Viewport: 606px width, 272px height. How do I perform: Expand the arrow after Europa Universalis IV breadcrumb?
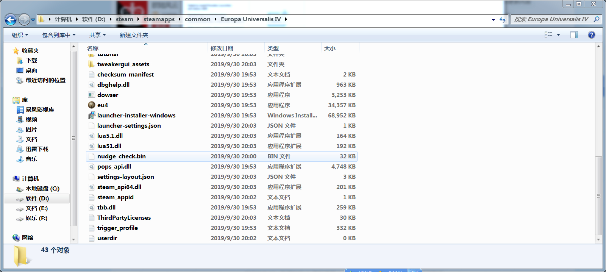[286, 19]
